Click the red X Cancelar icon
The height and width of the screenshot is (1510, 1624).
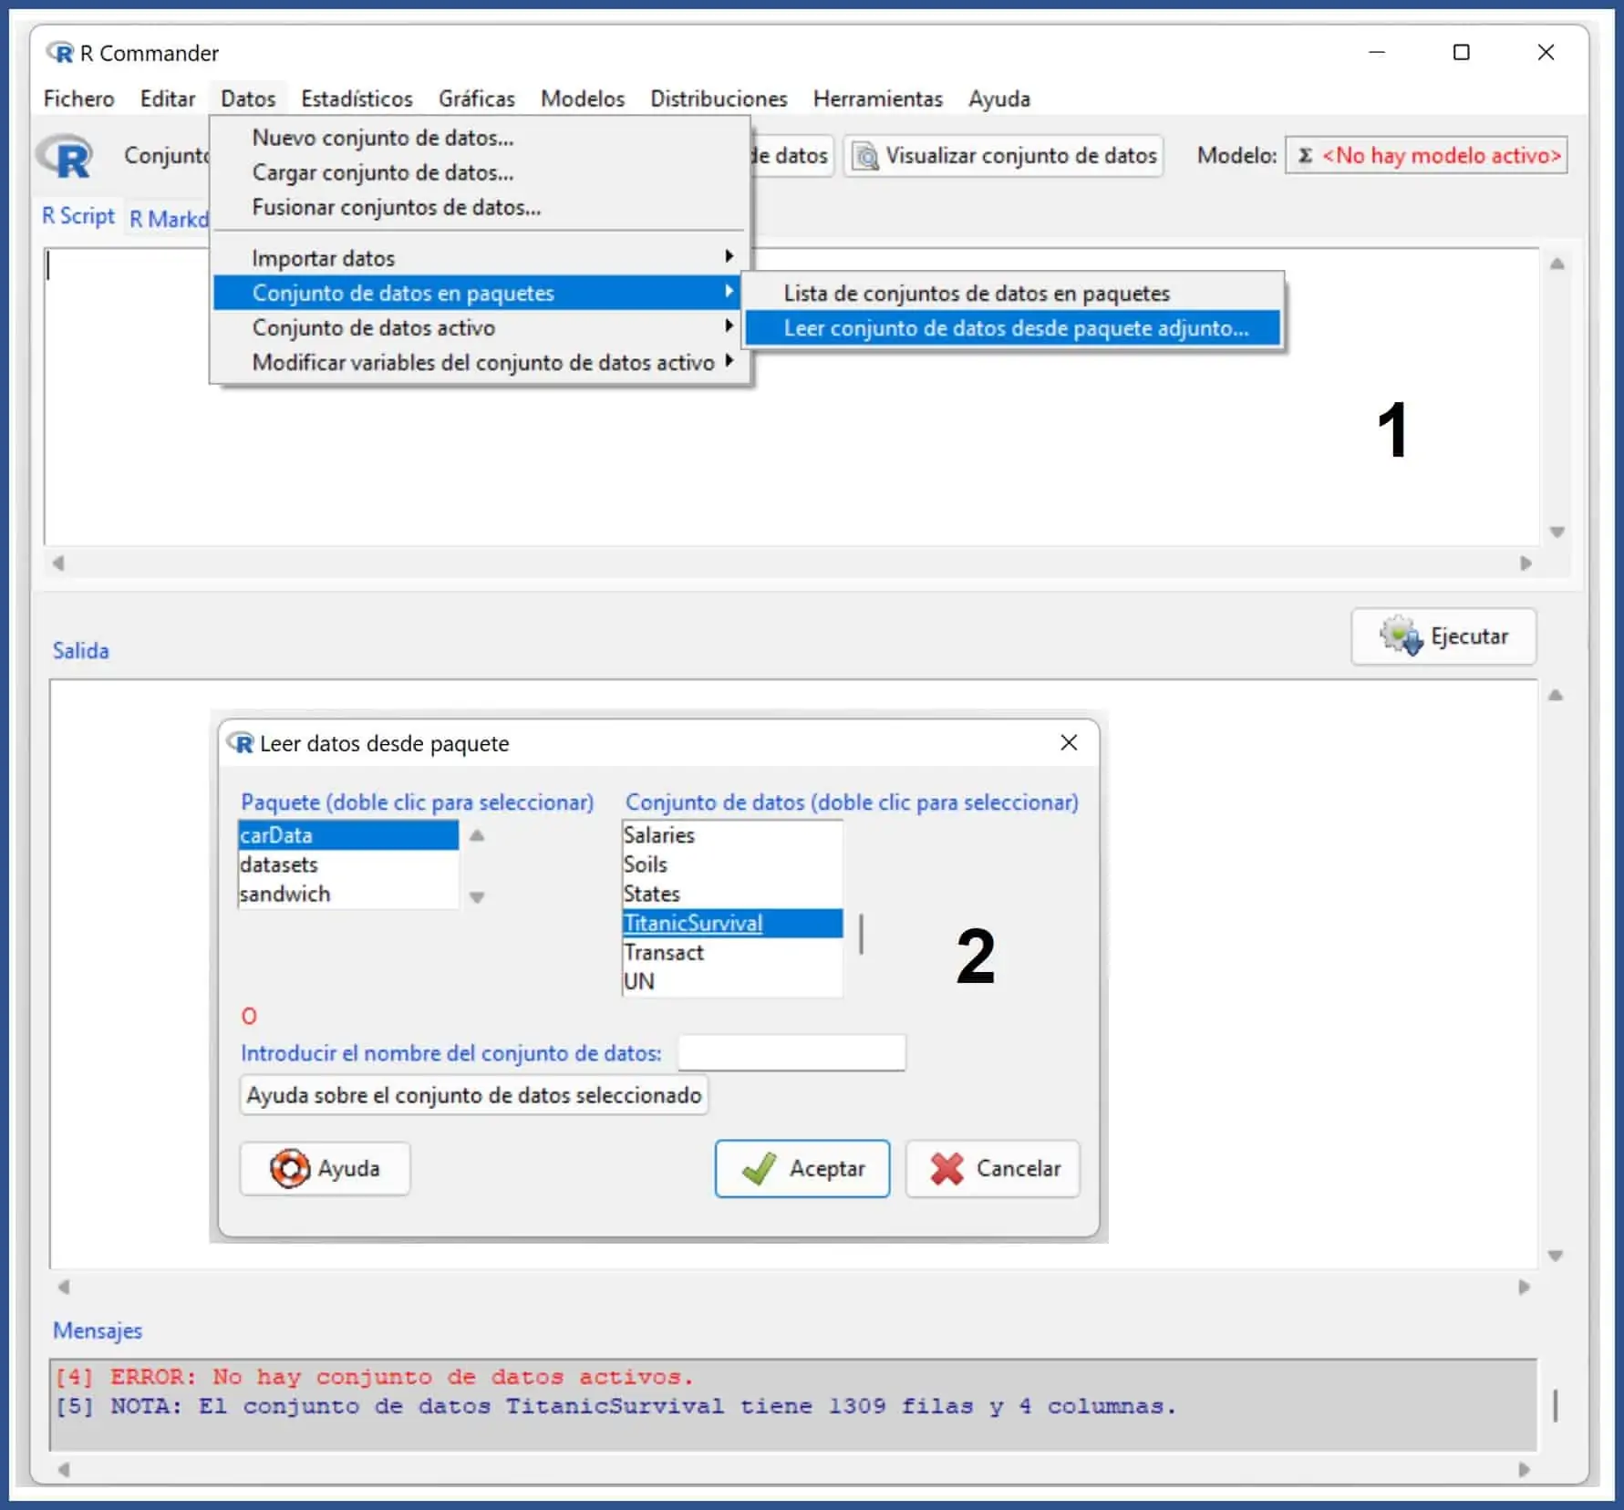point(946,1168)
